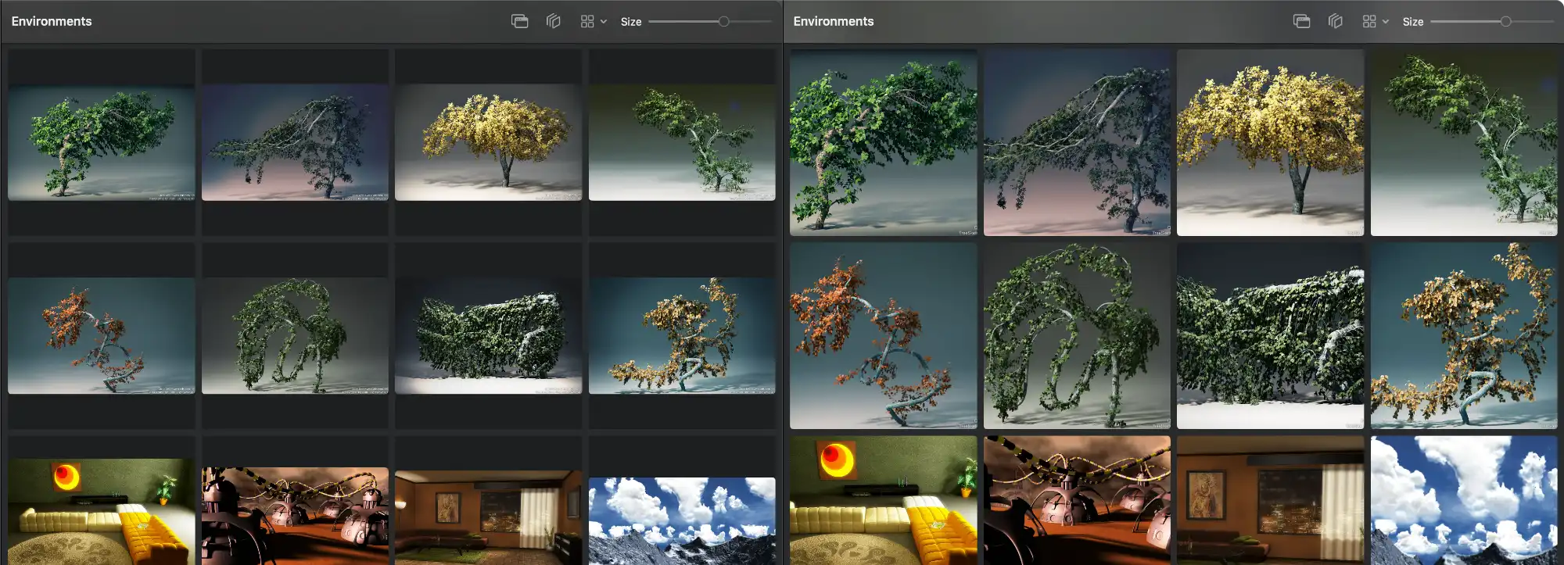Click stacked-windows icon in right Environments panel

(1301, 21)
